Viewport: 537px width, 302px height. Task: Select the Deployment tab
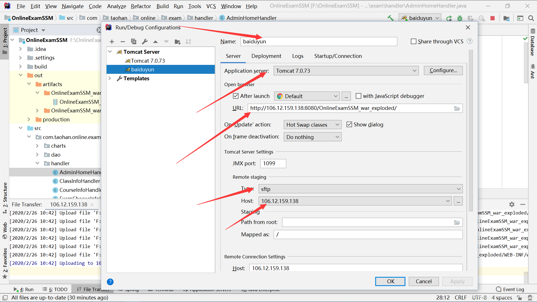point(266,56)
